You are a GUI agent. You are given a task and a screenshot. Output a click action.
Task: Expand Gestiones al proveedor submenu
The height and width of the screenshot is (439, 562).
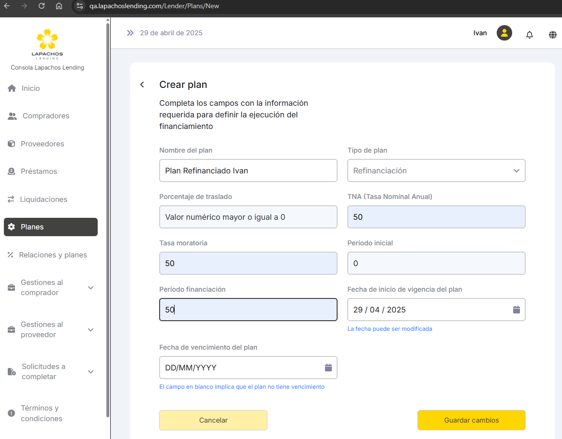[90, 330]
